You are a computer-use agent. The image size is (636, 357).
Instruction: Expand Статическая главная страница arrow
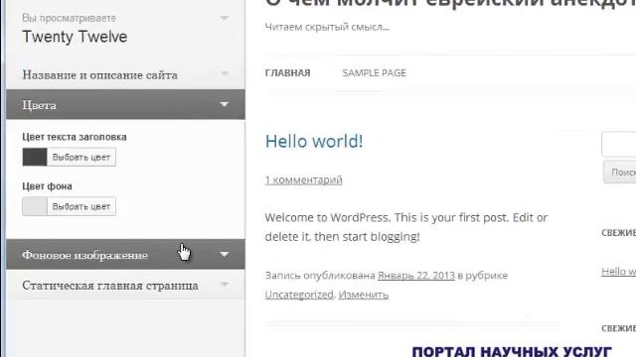pos(224,285)
